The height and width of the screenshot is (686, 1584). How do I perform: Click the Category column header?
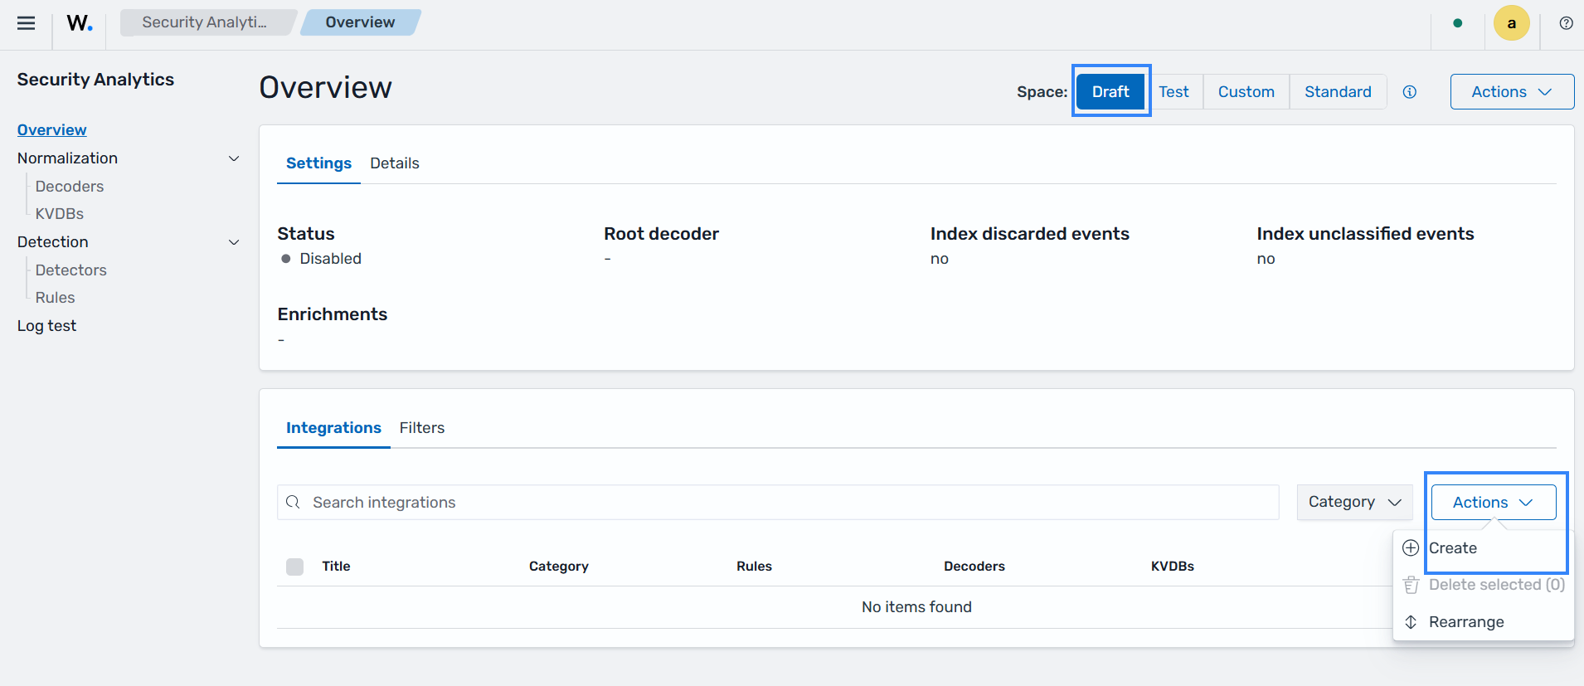559,567
